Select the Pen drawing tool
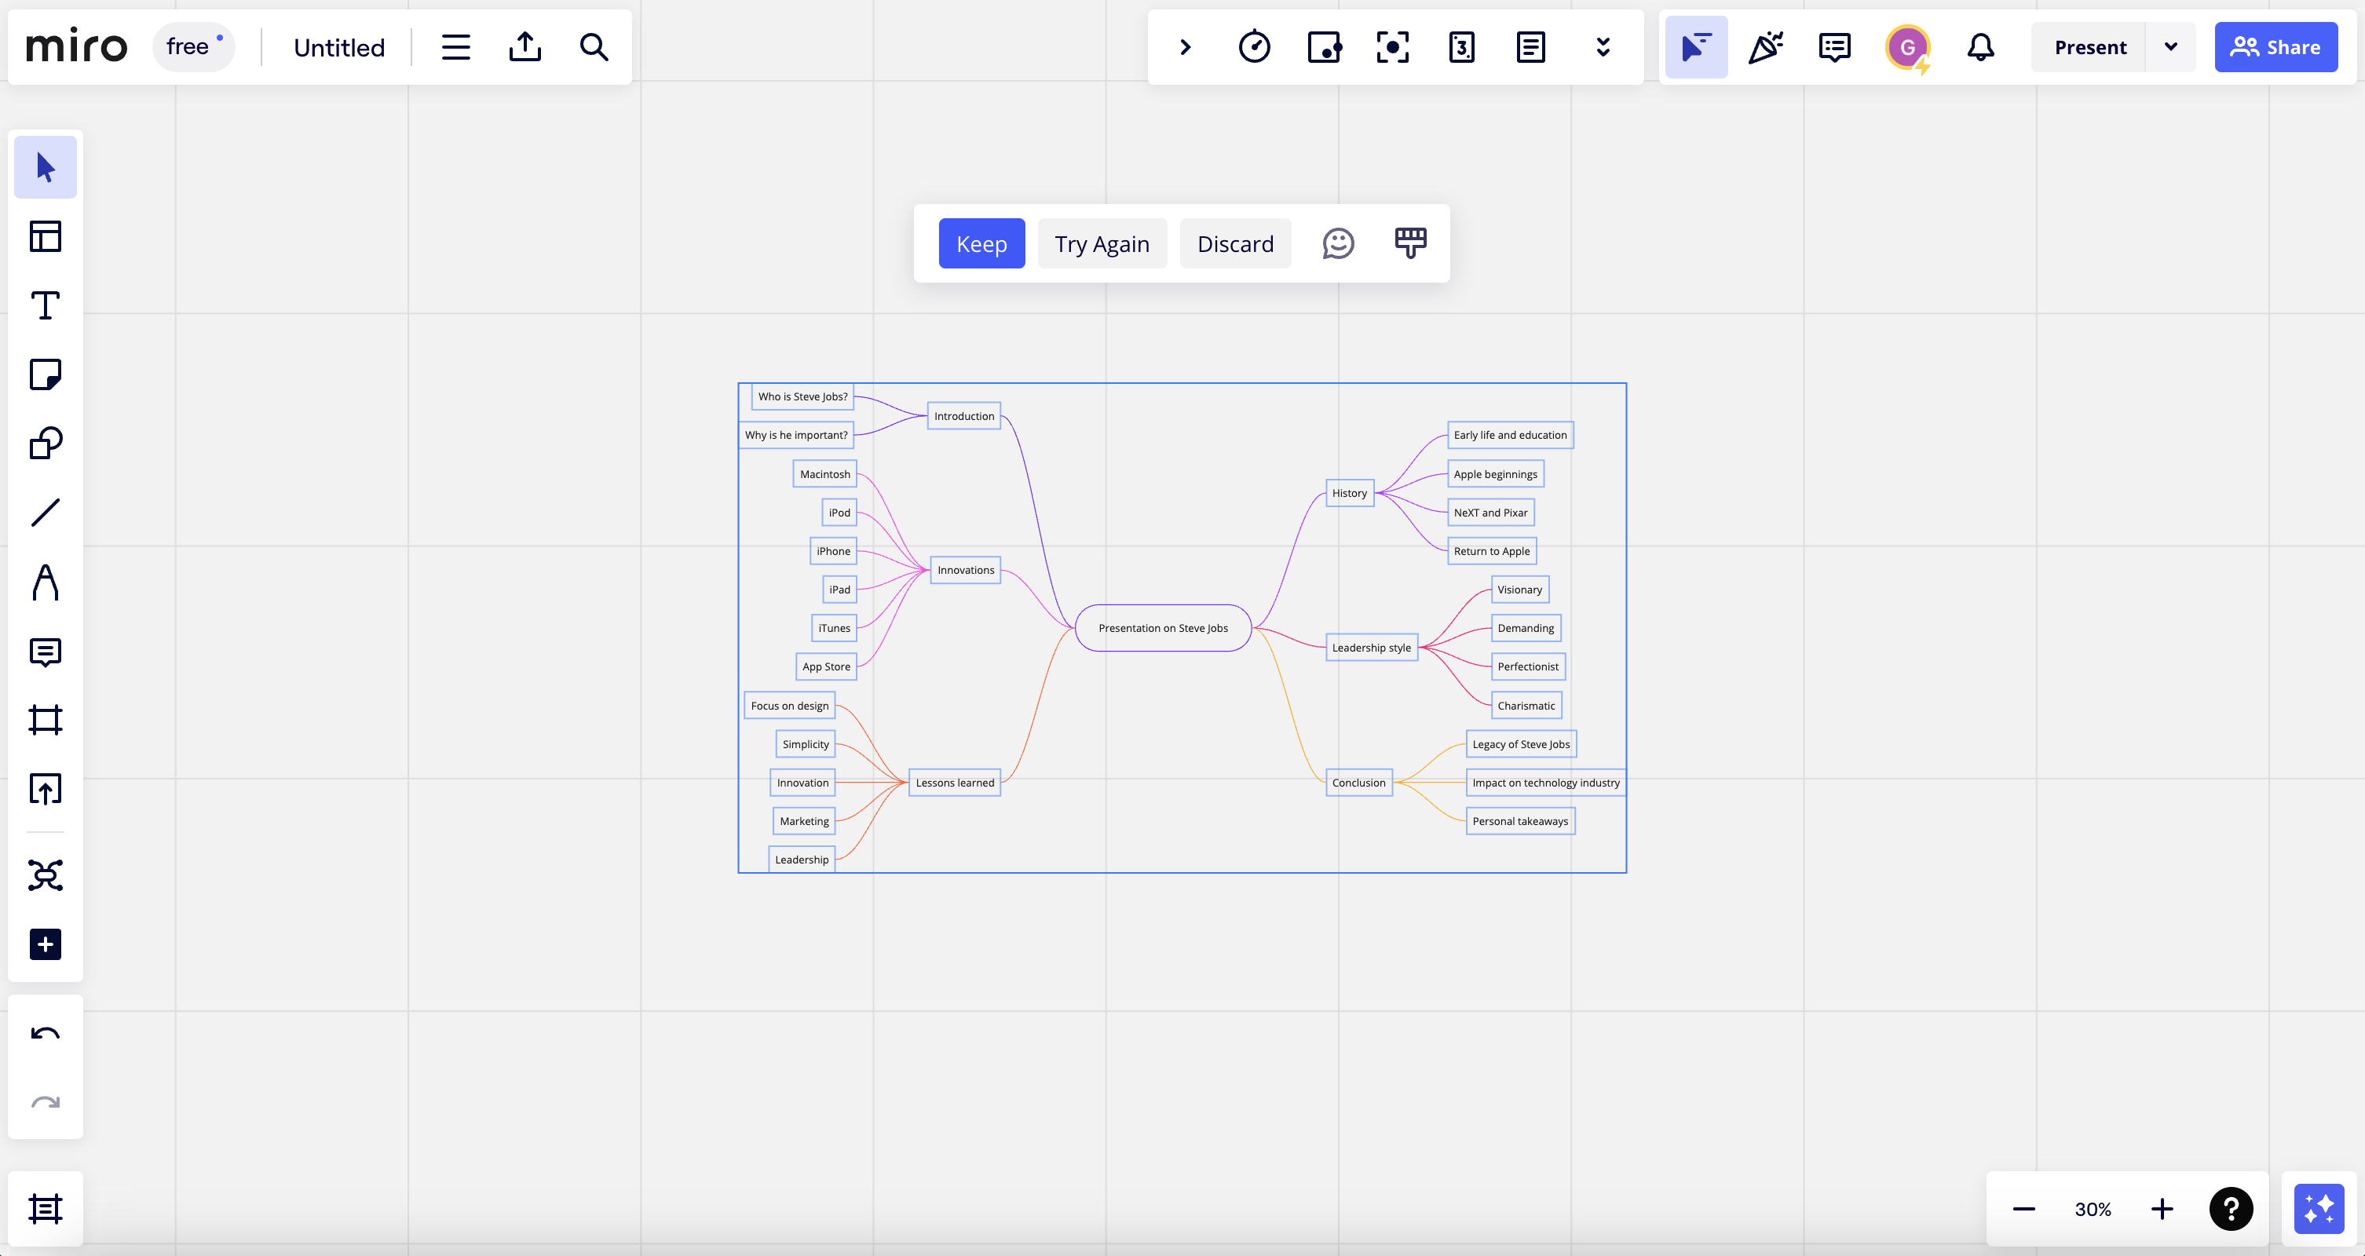The image size is (2365, 1256). 45,582
